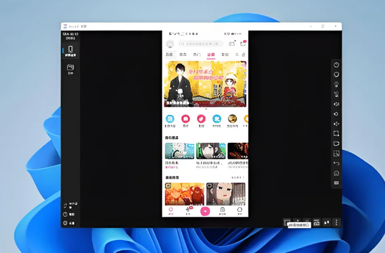
Task: Click the second icon from top in right toolbar
Action: tap(336, 75)
